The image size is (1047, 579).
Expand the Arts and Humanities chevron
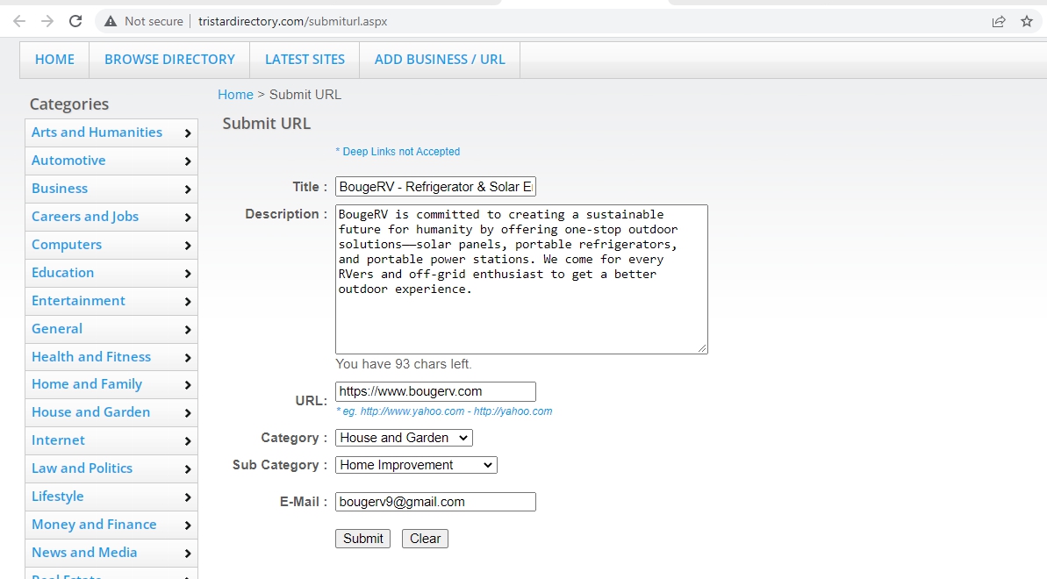tap(188, 133)
